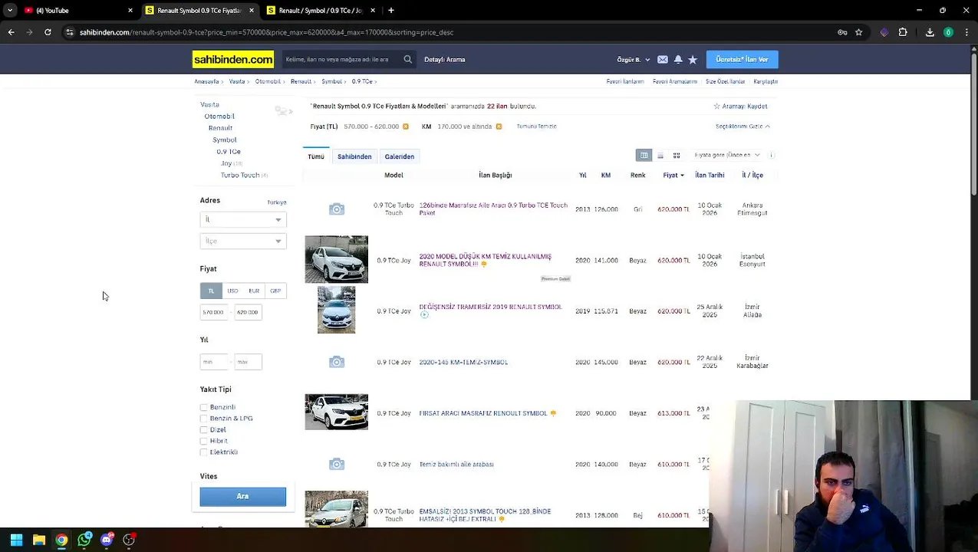Open Detaylı Arama link
978x552 pixels.
tap(445, 59)
